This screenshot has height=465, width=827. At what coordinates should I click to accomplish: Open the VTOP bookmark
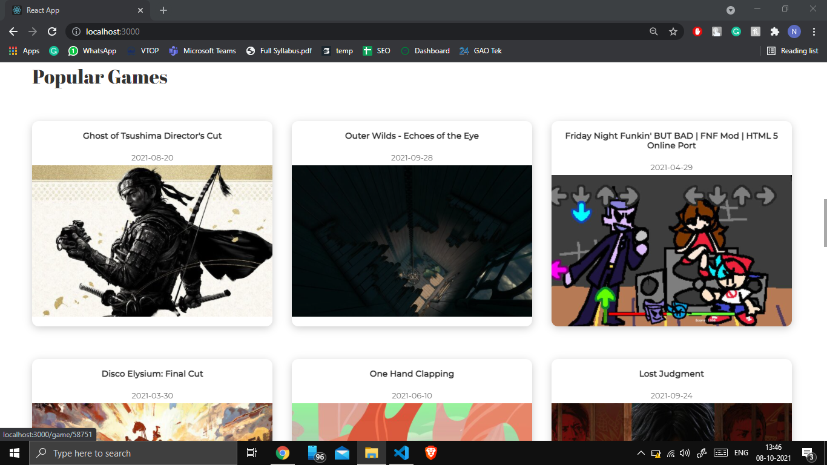tap(143, 51)
